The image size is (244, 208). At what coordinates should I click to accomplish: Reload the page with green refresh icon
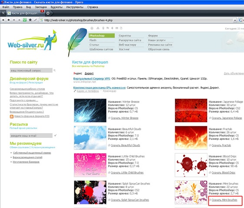point(25,20)
